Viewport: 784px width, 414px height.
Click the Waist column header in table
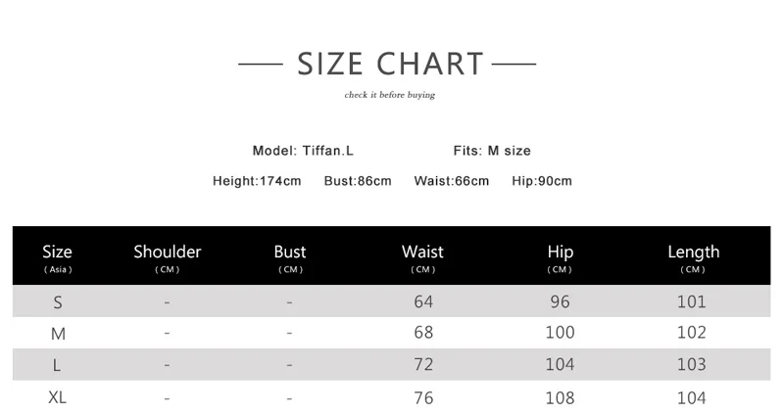tap(422, 256)
